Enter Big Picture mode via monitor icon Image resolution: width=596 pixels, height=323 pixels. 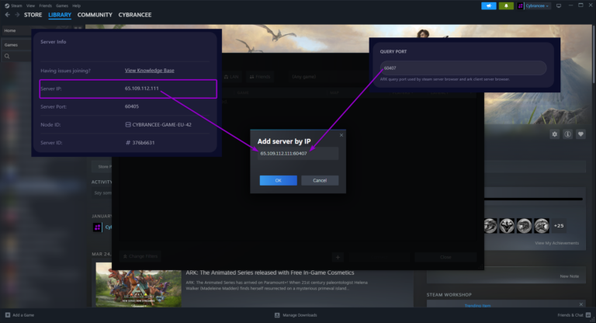(559, 5)
